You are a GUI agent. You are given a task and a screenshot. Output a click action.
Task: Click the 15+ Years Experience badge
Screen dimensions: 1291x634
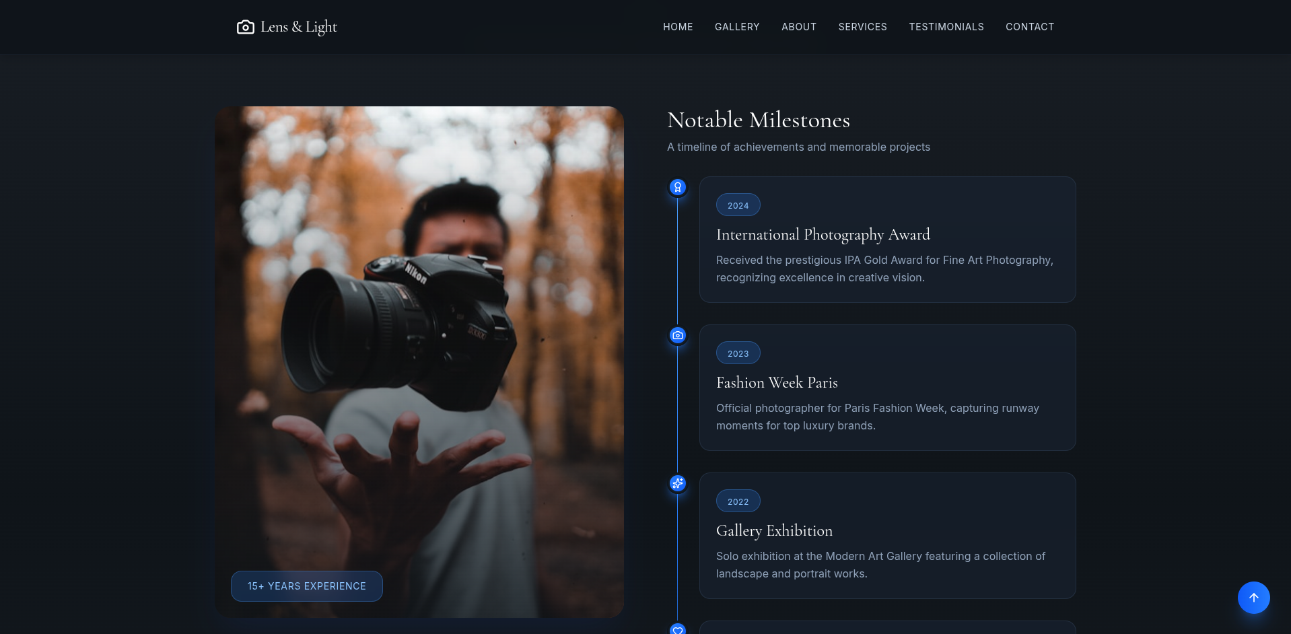306,586
